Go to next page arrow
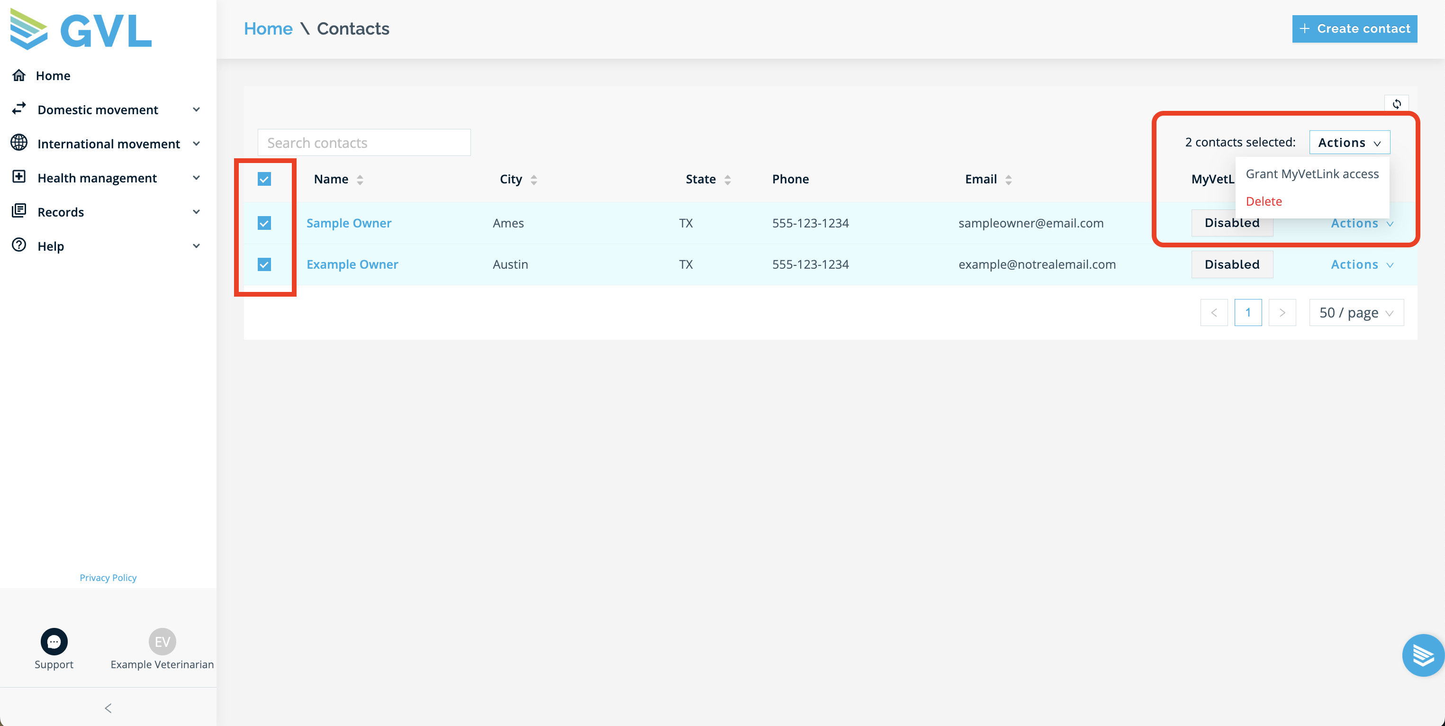This screenshot has width=1445, height=726. [x=1282, y=312]
